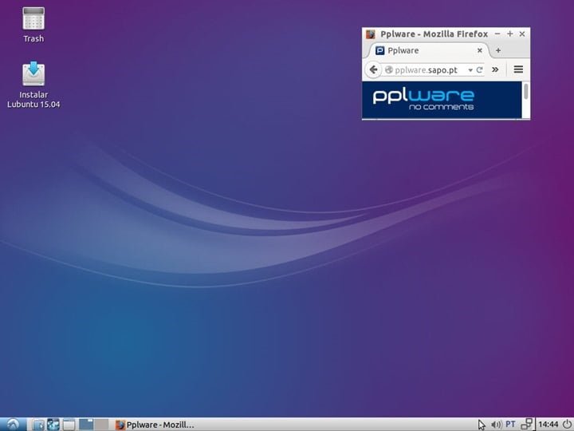Expand the URL history dropdown arrow
Viewport: 574px width, 431px height.
tap(470, 70)
